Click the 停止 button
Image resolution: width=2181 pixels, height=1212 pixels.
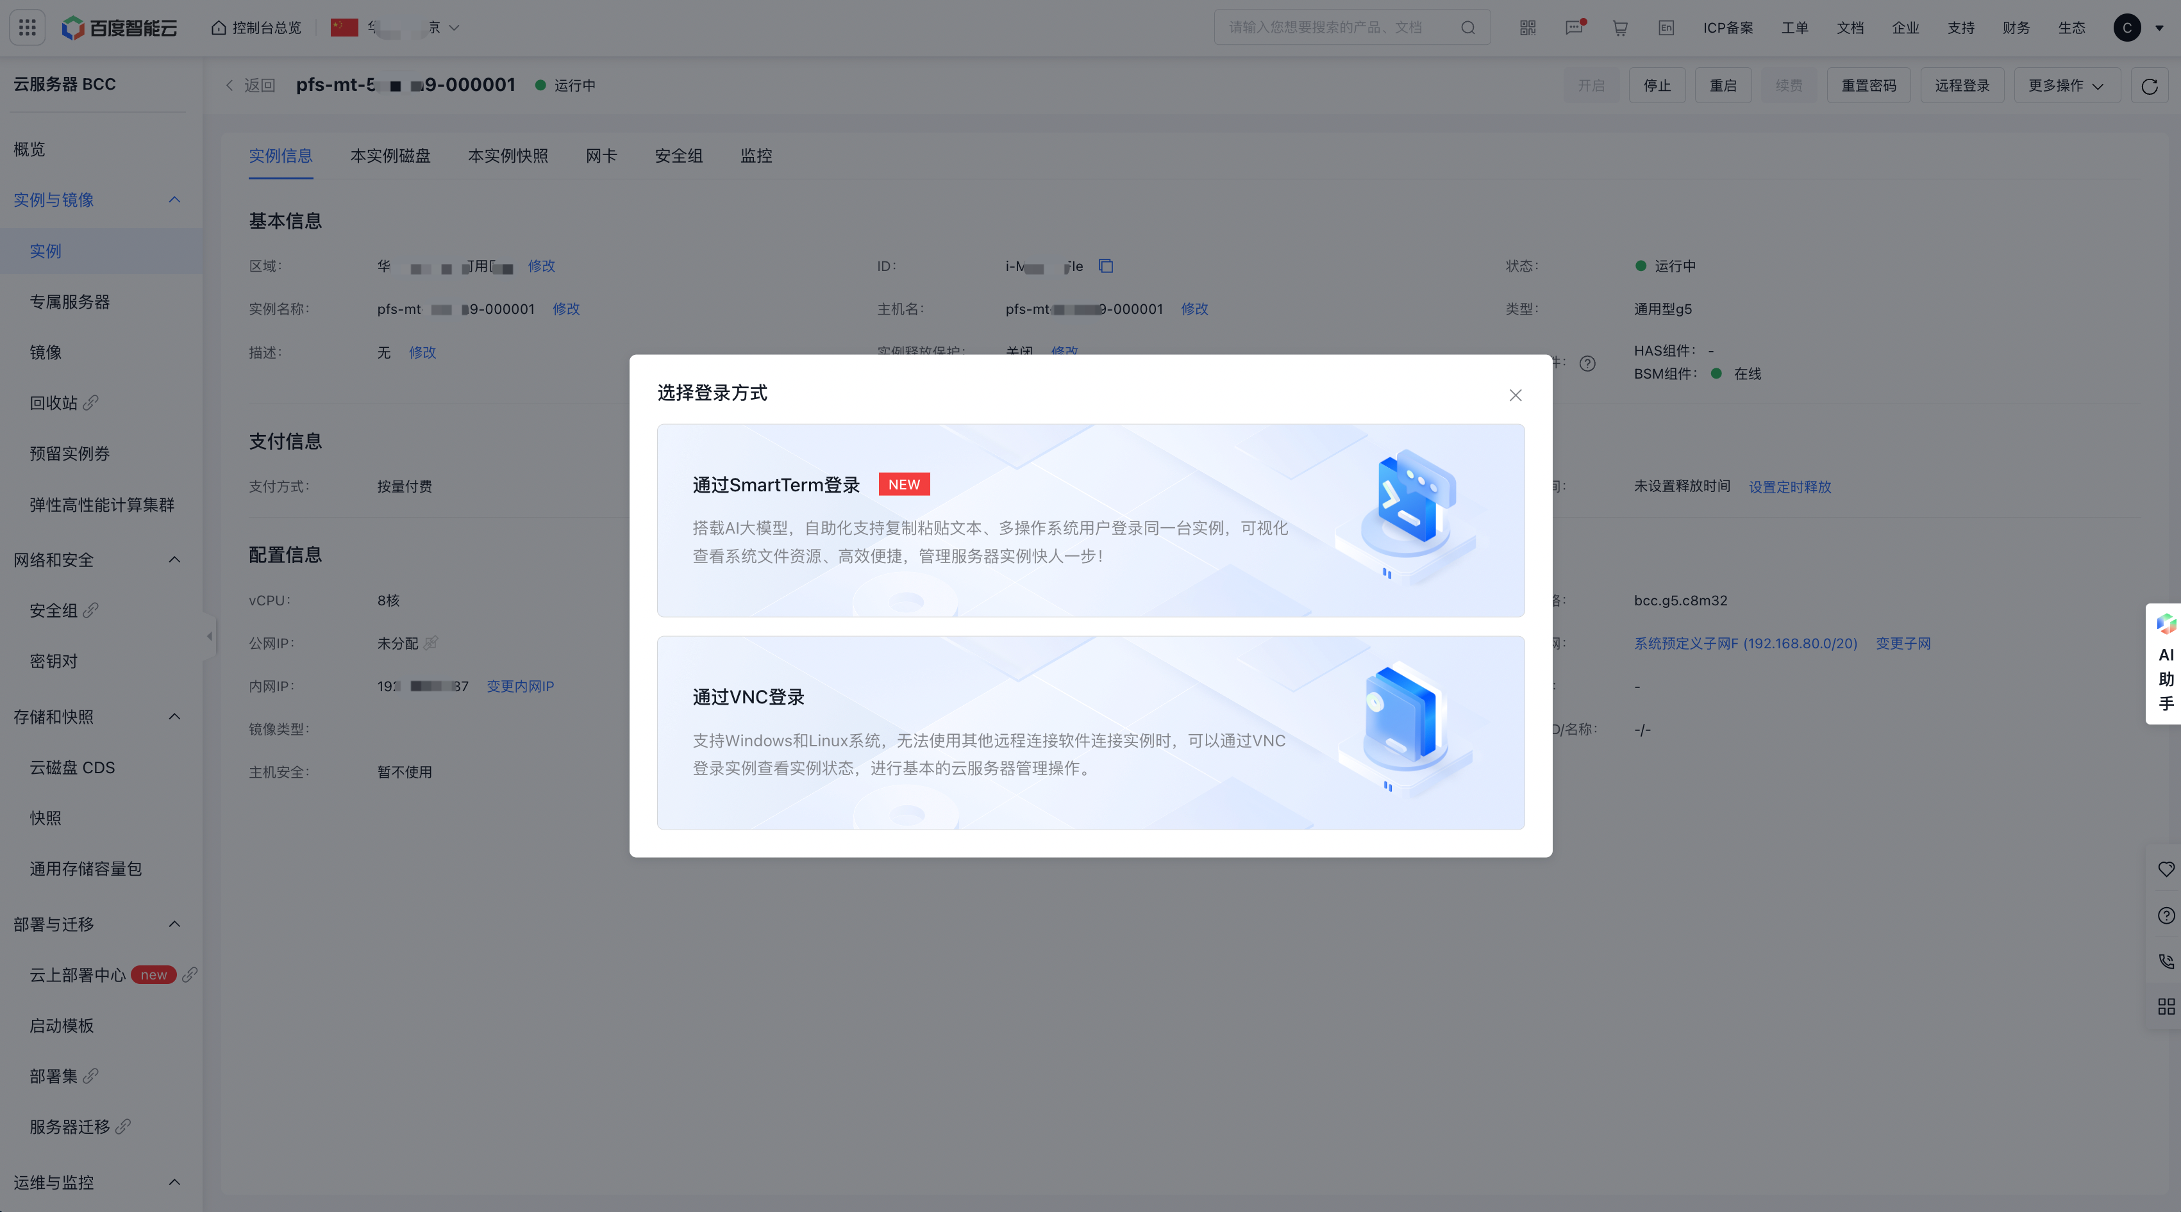click(x=1657, y=85)
